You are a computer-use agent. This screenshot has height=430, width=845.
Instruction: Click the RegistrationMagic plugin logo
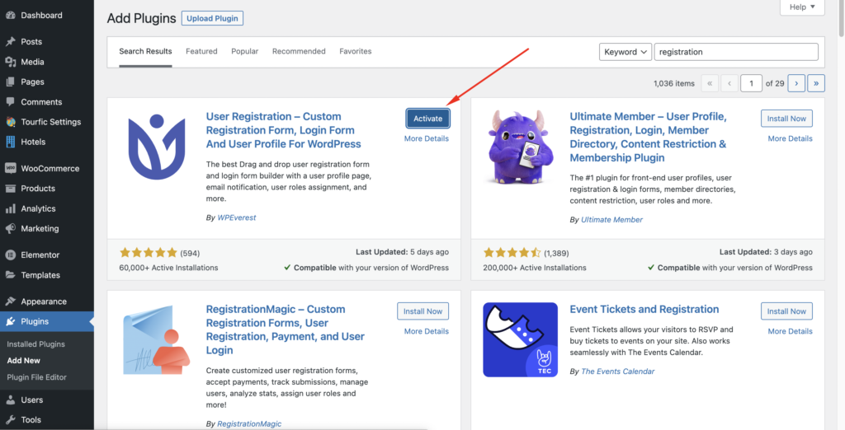pos(155,339)
